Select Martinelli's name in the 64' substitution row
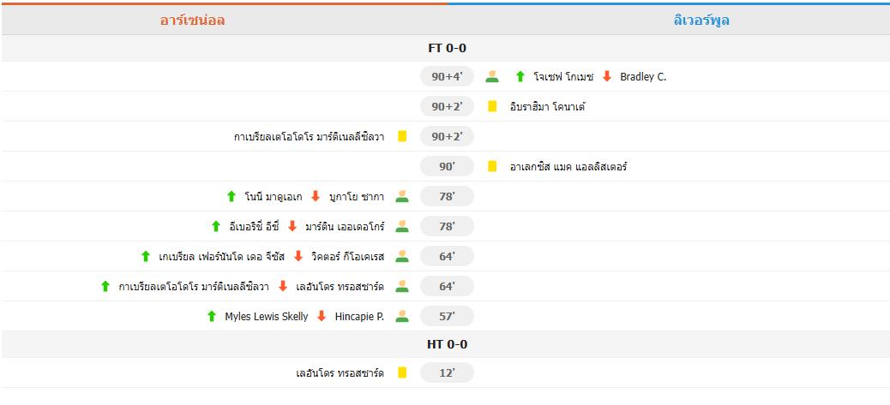 (x=194, y=287)
